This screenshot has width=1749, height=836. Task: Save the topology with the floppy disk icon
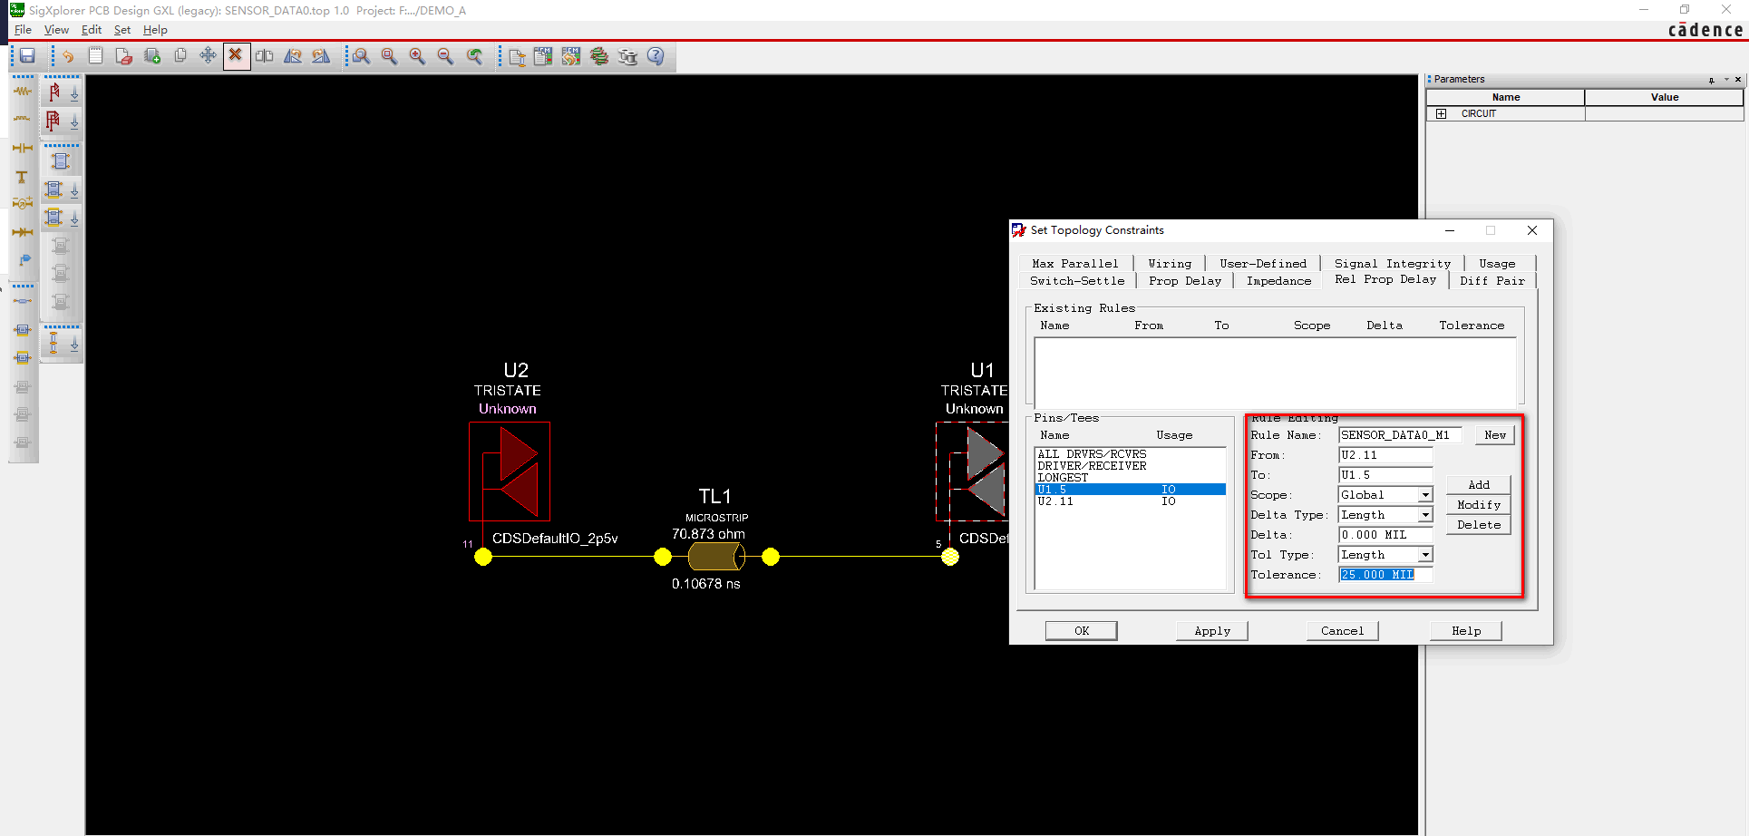[27, 56]
